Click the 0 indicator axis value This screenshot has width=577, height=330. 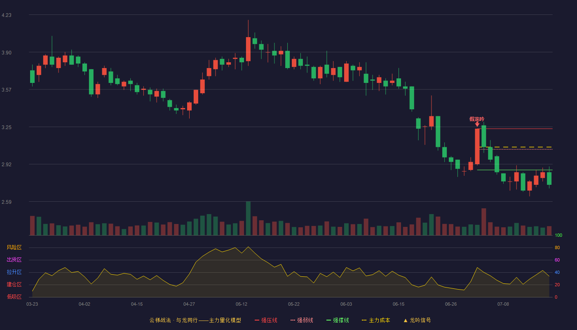pyautogui.click(x=556, y=297)
